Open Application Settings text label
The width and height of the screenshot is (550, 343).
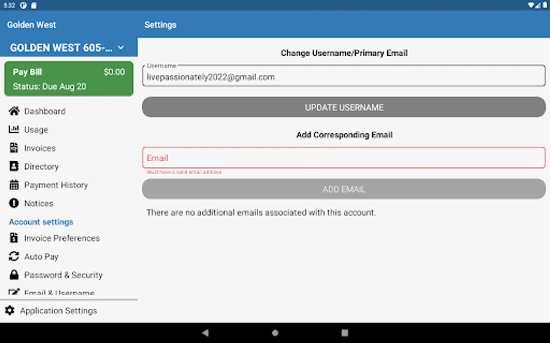[x=58, y=311]
